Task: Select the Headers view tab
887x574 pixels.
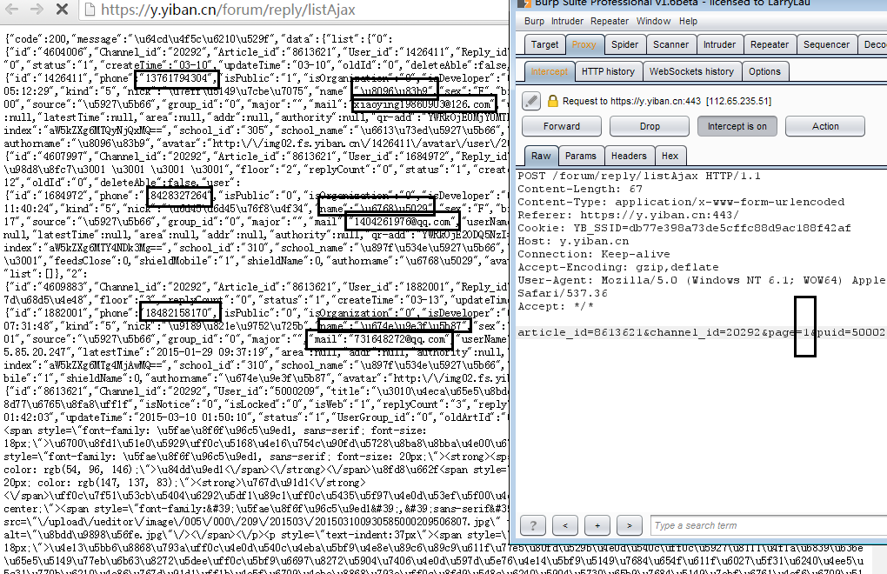Action: click(x=629, y=156)
